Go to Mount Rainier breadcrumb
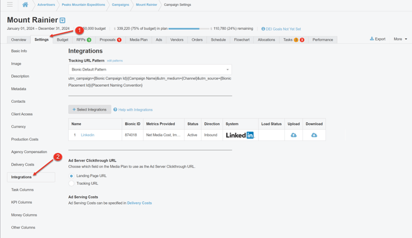 (146, 5)
